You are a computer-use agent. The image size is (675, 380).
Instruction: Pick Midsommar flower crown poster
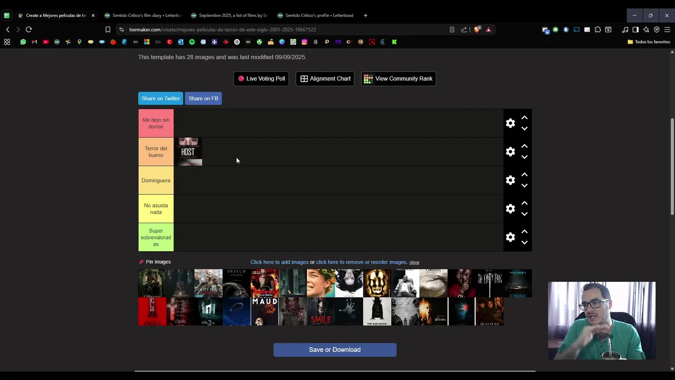pos(321,283)
